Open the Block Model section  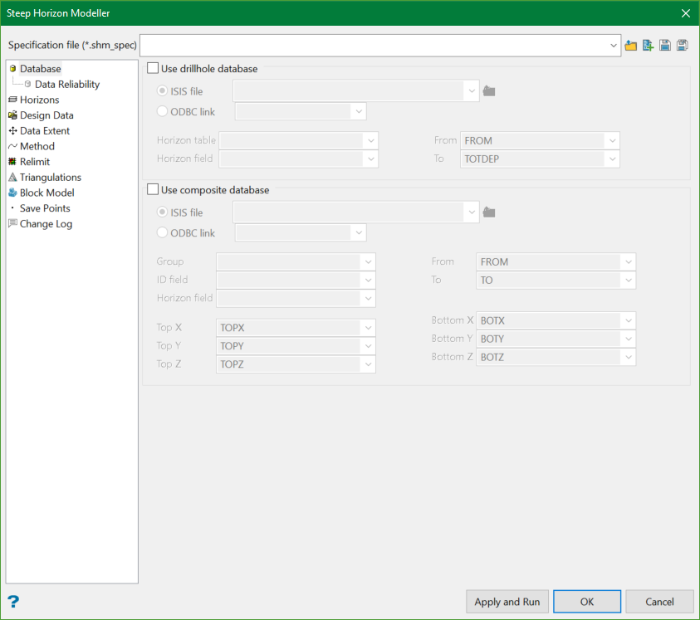[x=47, y=193]
